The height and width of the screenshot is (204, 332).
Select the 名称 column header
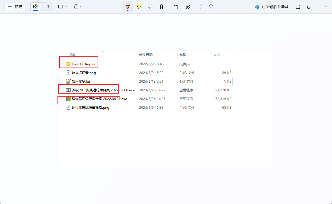73,55
